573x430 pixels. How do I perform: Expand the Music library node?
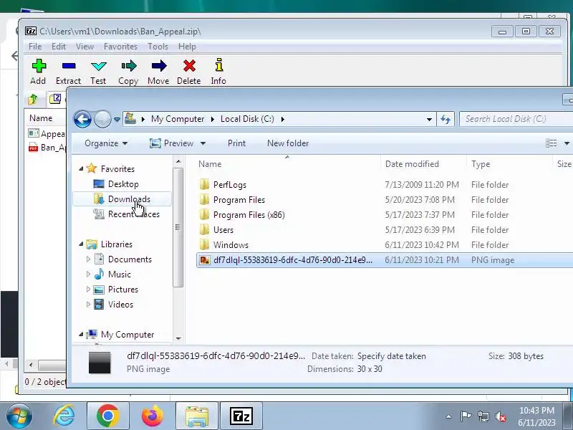tap(88, 274)
